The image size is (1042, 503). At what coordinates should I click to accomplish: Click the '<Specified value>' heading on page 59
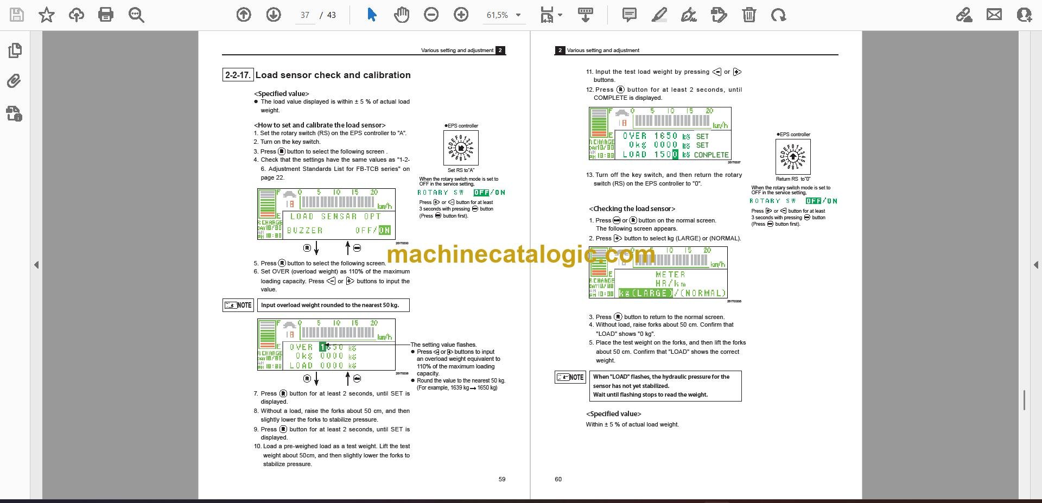tap(282, 93)
